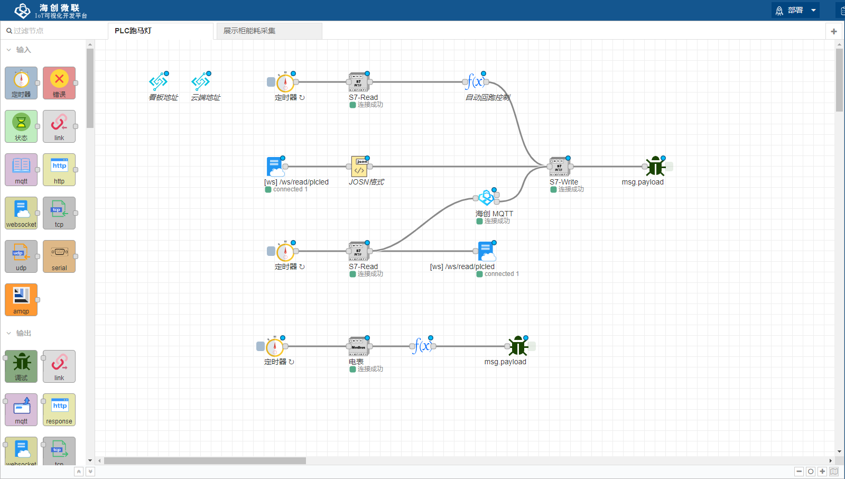Click the 看板地址 node on the canvas
The width and height of the screenshot is (845, 479).
(x=159, y=82)
